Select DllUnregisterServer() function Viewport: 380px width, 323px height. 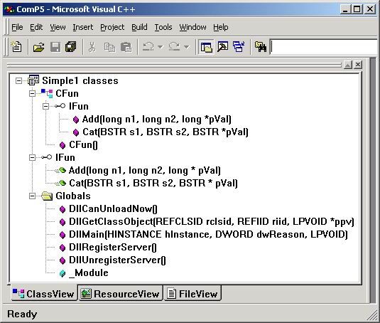pyautogui.click(x=117, y=260)
